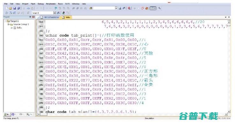
Task: Toggle bookmark on the current line
Action: 56,8
